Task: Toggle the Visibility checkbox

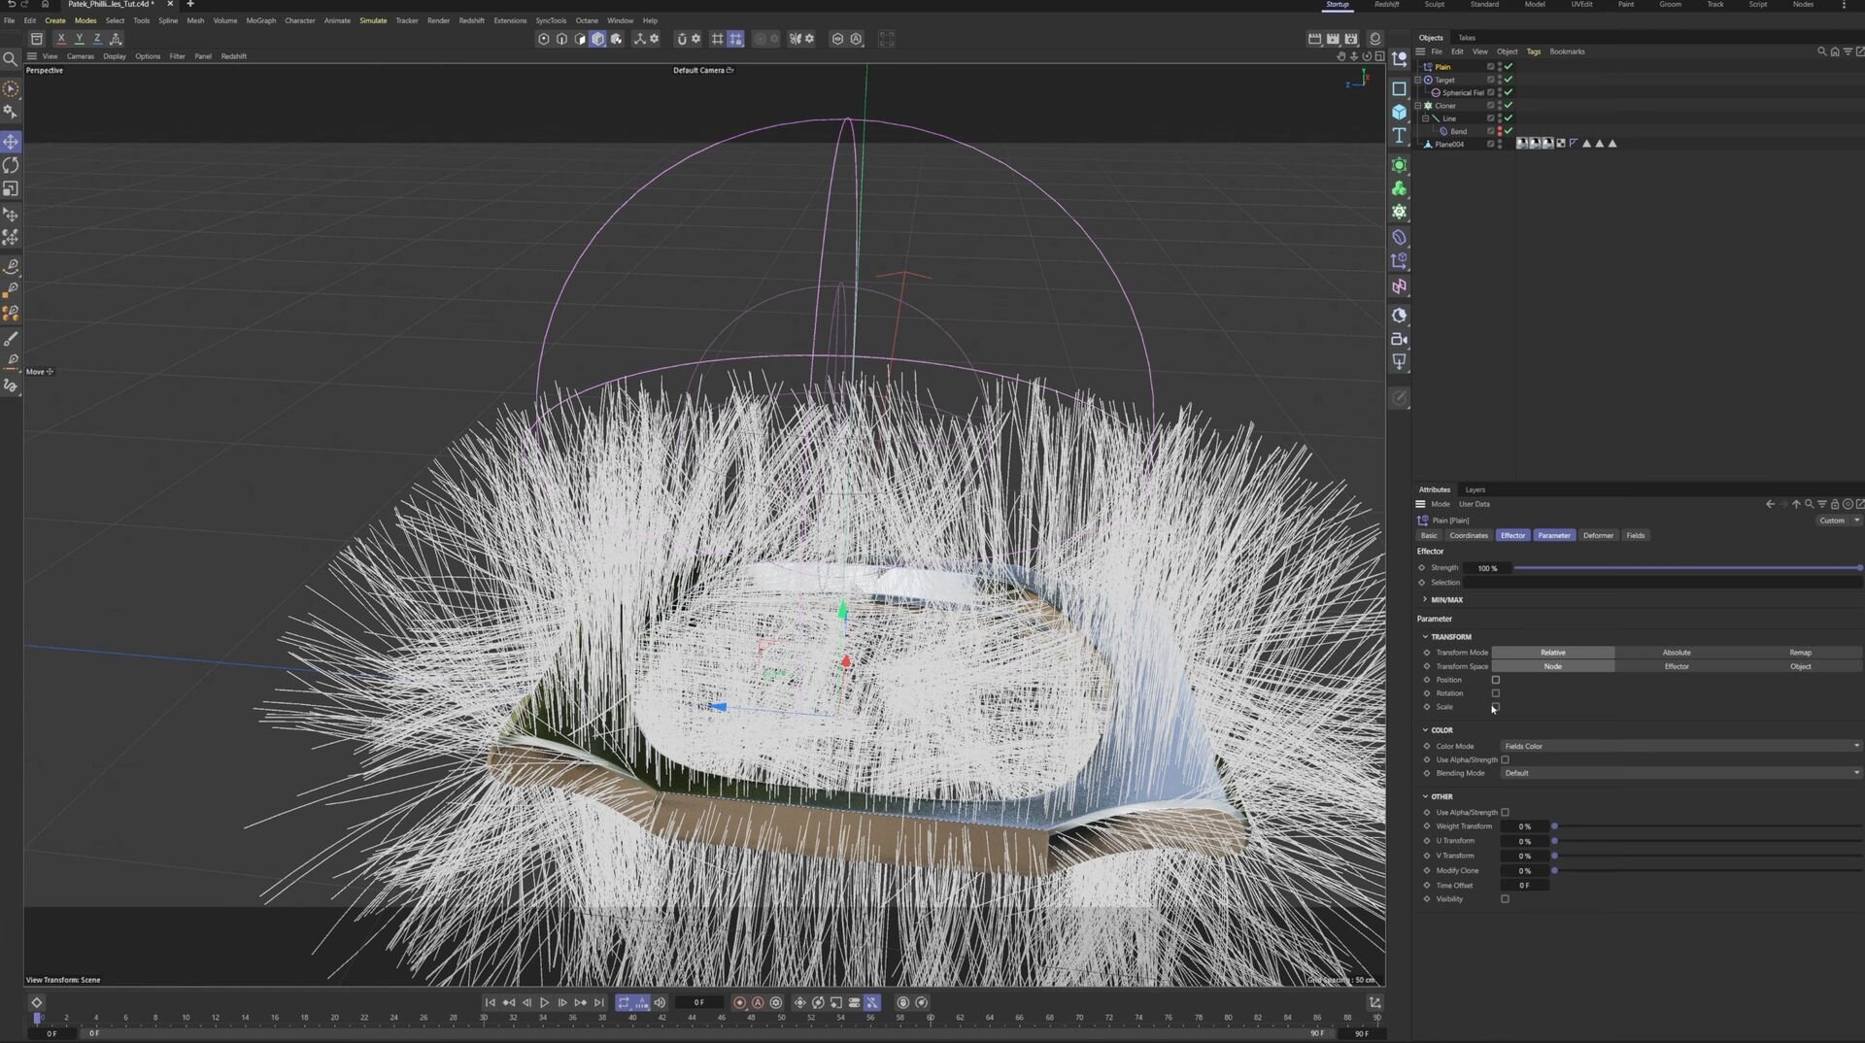Action: pos(1505,899)
